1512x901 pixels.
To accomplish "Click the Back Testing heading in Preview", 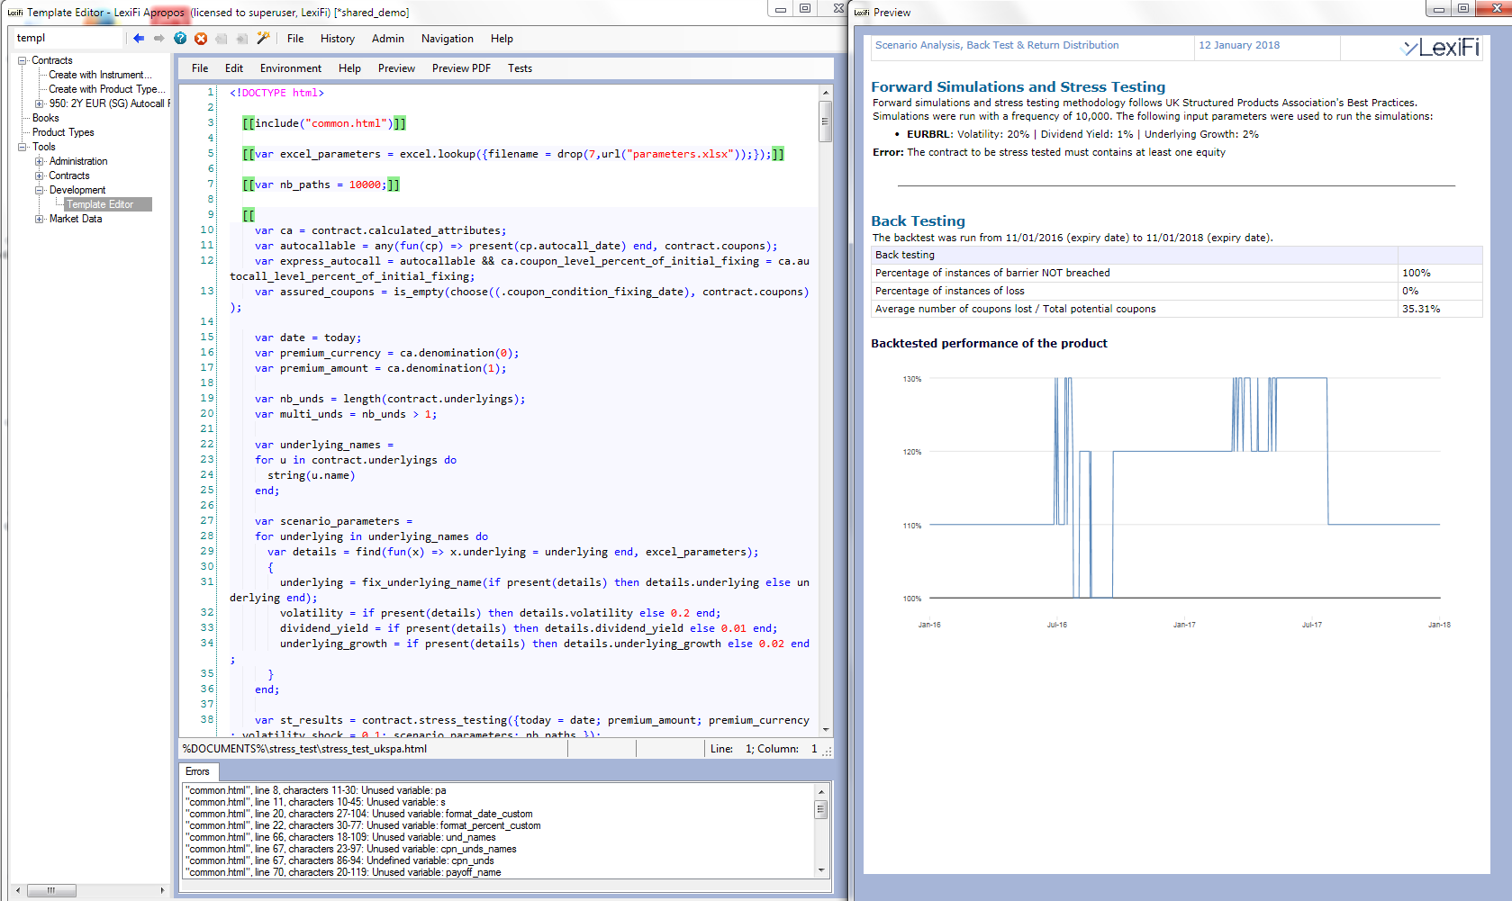I will click(918, 221).
